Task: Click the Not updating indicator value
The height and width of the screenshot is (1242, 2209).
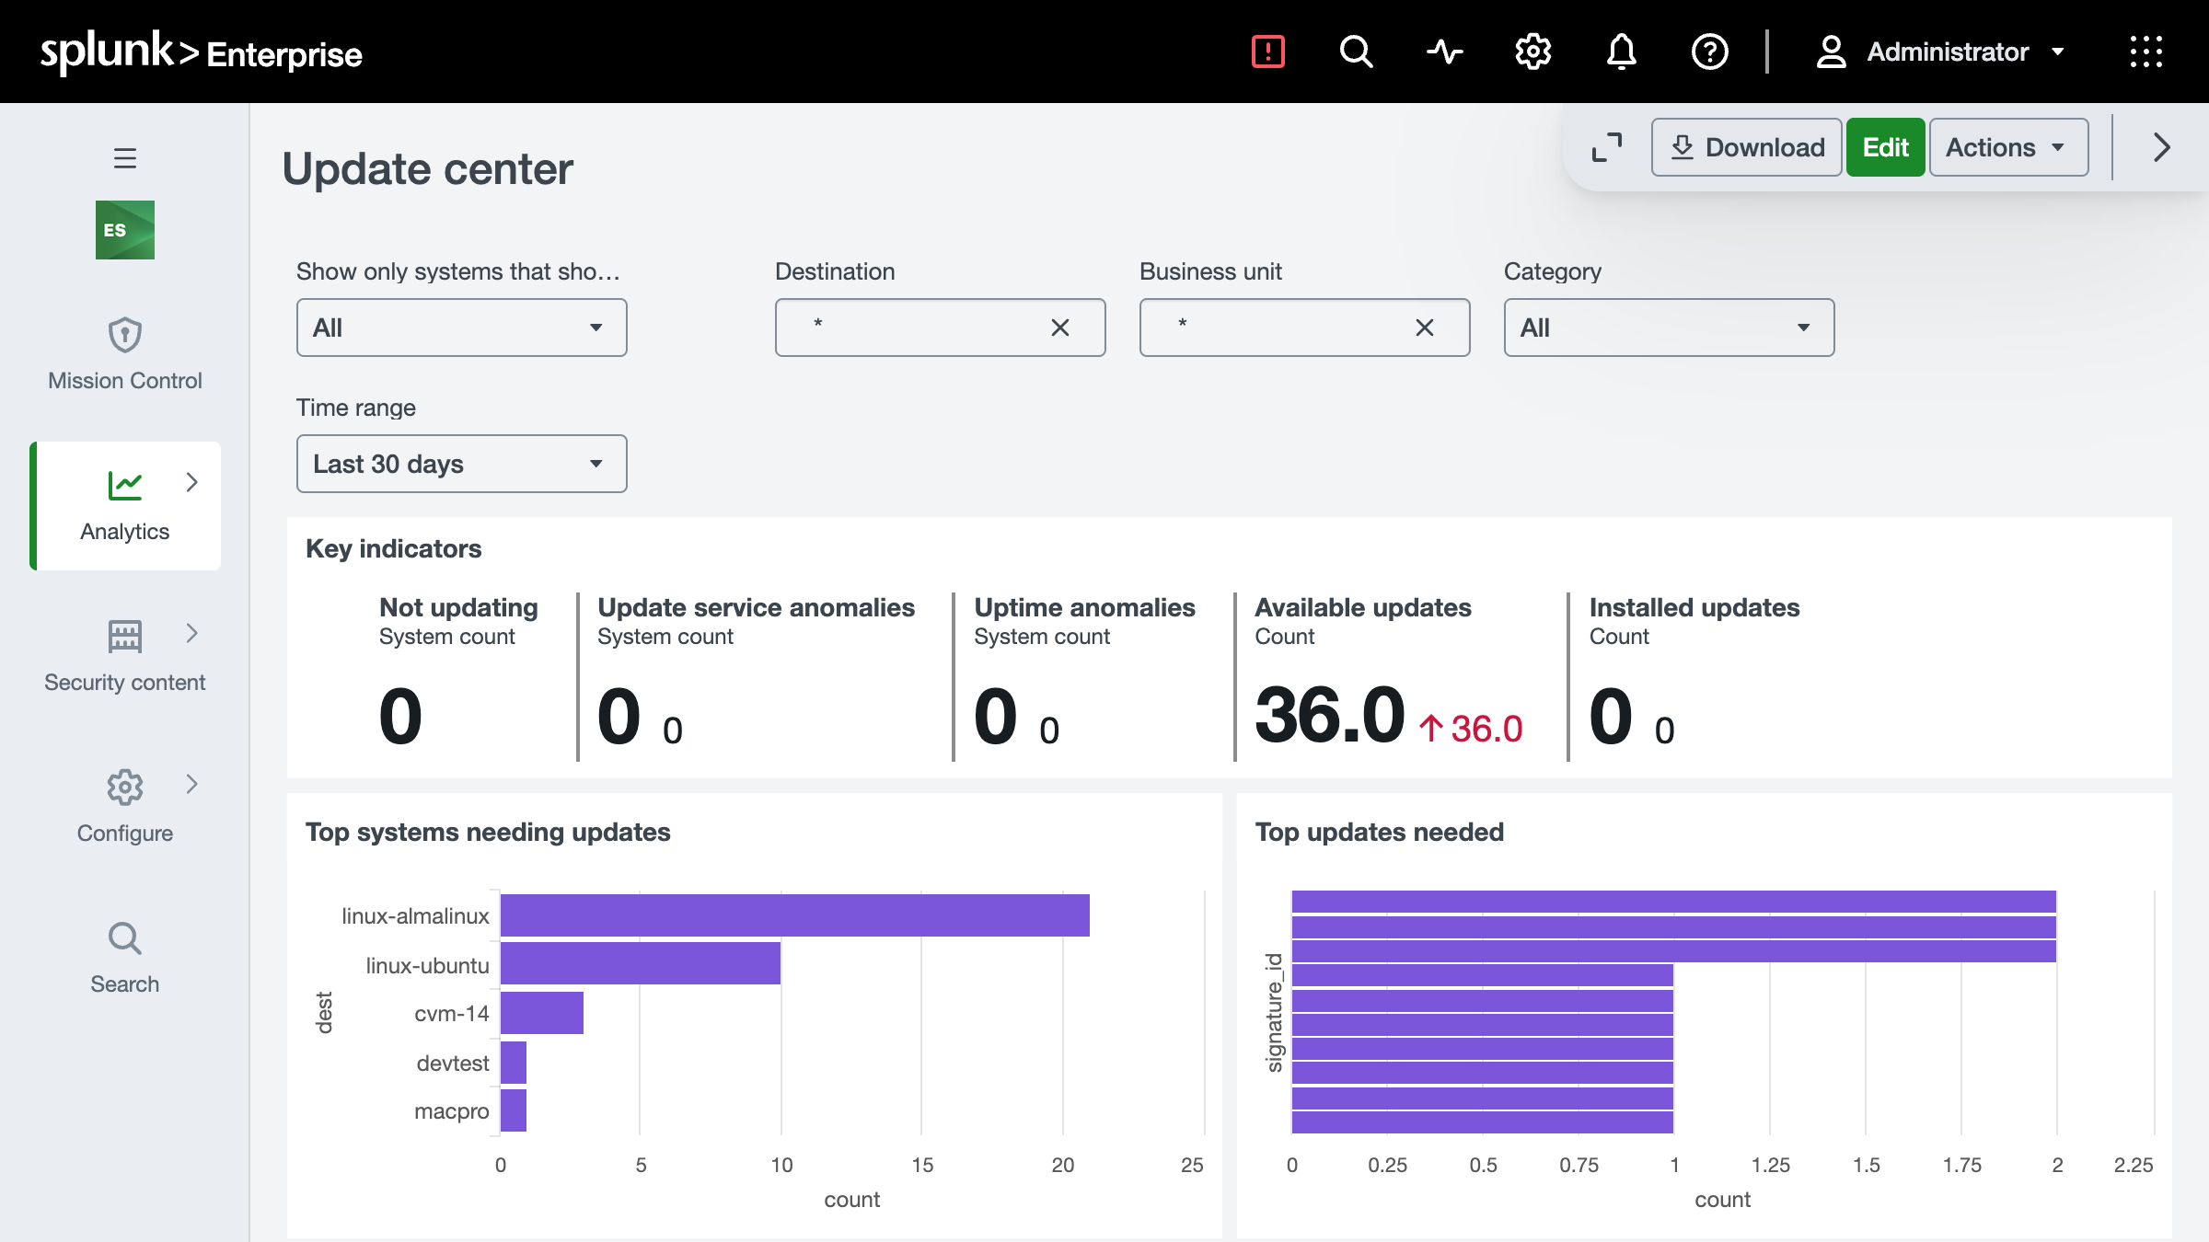Action: click(400, 716)
